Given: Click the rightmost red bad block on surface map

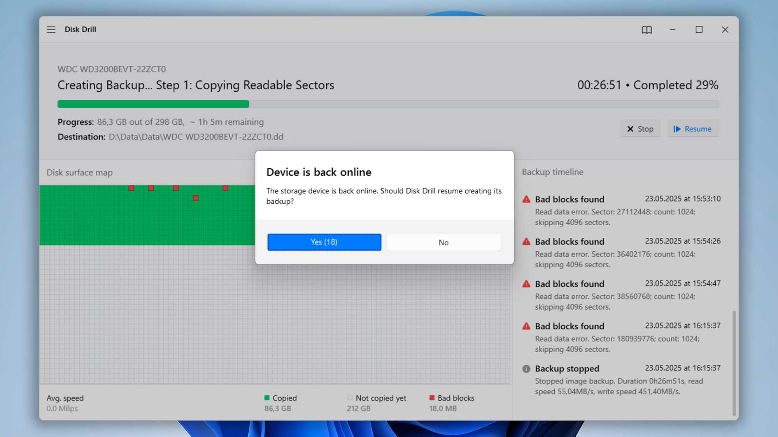Looking at the screenshot, I should click(225, 188).
